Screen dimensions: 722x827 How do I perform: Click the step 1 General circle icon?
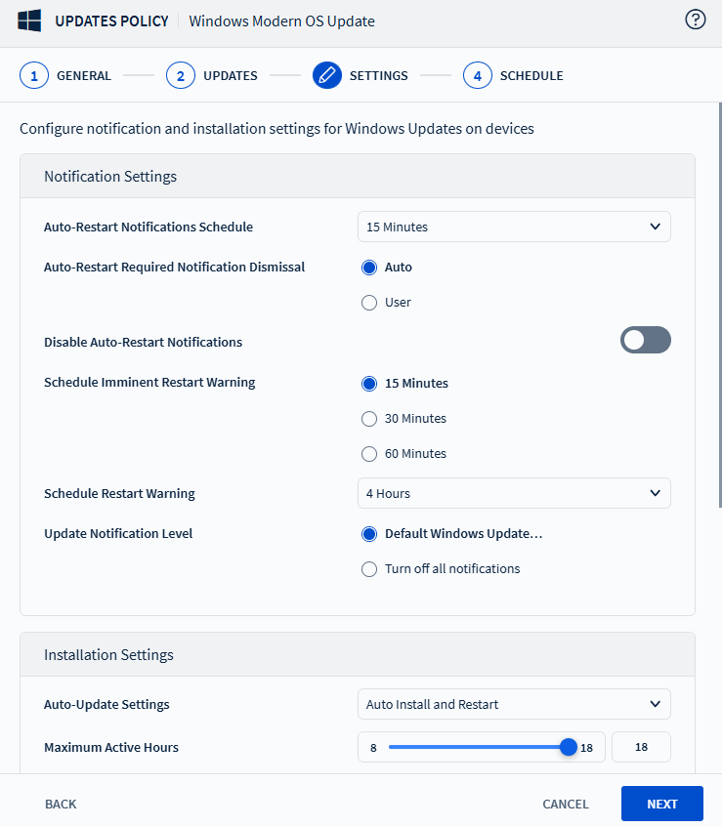[x=34, y=75]
